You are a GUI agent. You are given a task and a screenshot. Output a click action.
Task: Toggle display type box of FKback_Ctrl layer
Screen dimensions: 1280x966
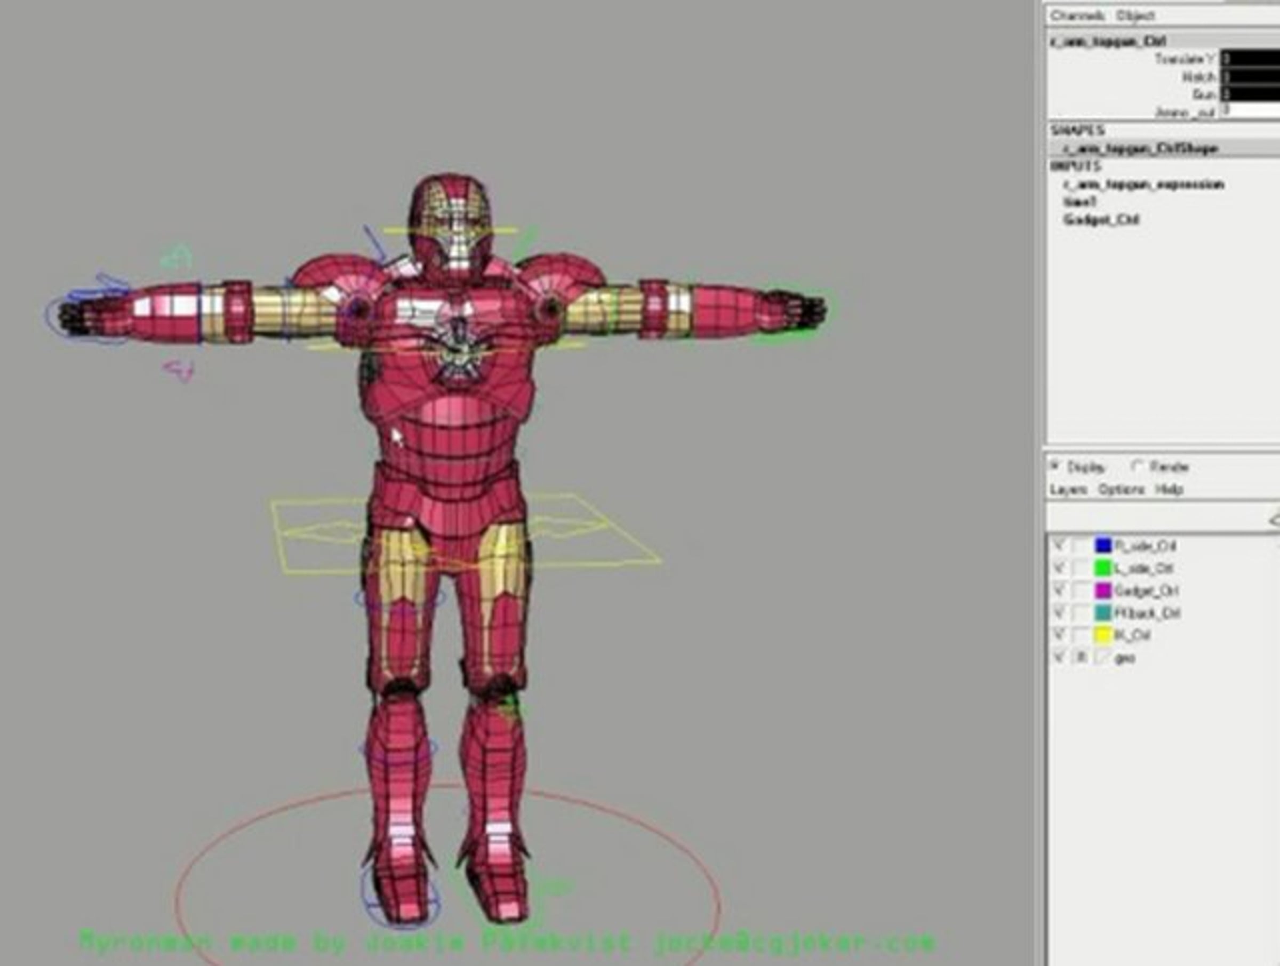pyautogui.click(x=1081, y=613)
